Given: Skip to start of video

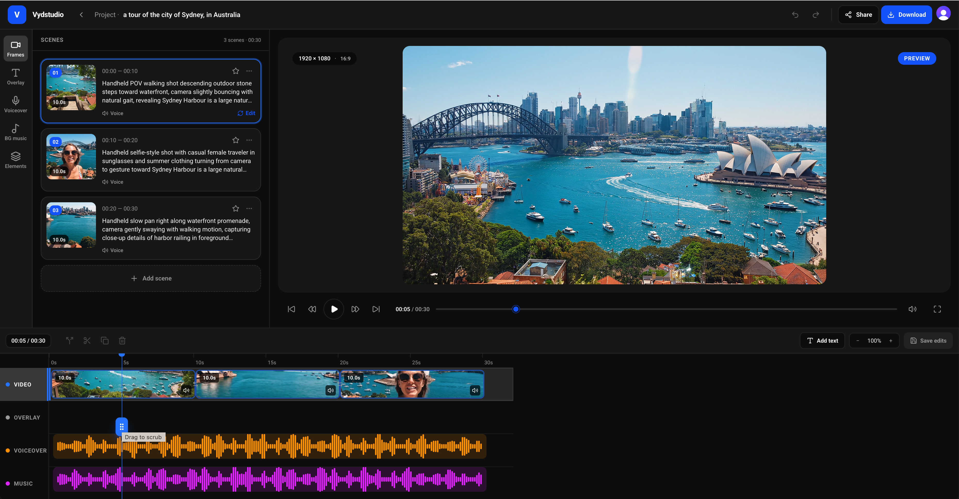Looking at the screenshot, I should click(x=291, y=309).
